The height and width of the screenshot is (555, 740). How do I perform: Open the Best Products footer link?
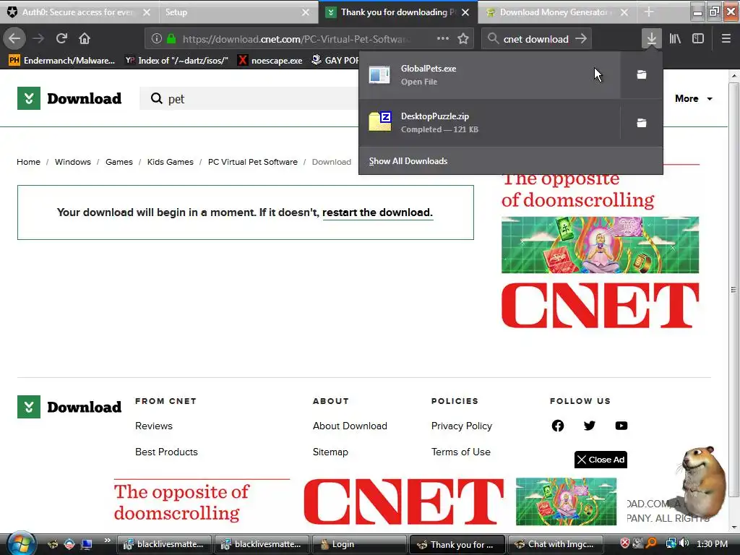click(x=166, y=452)
